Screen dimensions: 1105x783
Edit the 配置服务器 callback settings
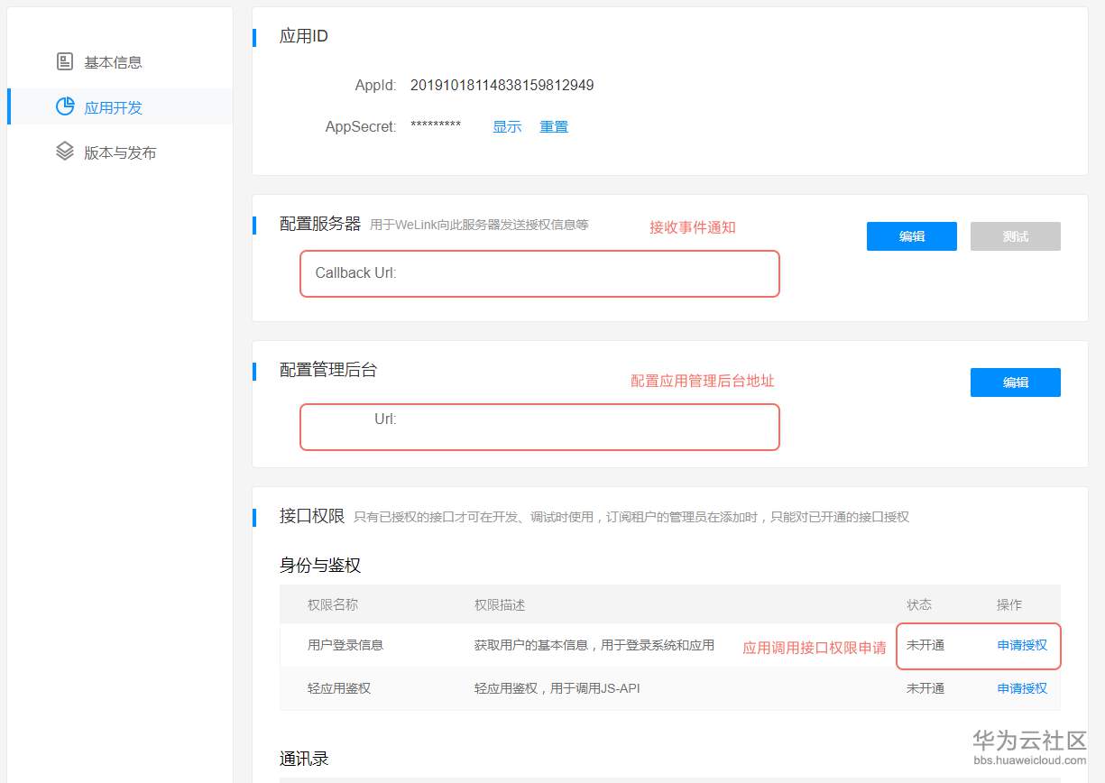pos(911,236)
